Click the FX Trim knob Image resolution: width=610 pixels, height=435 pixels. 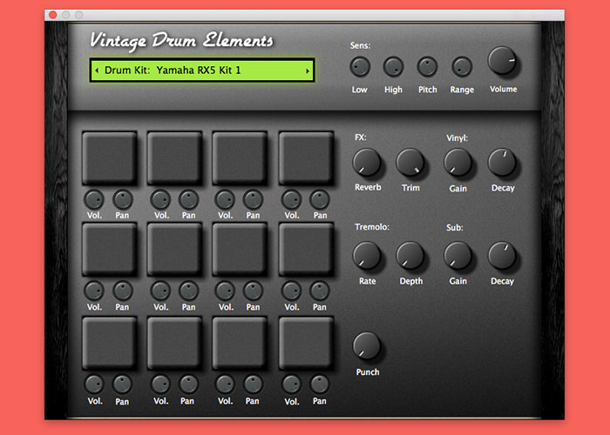point(410,162)
